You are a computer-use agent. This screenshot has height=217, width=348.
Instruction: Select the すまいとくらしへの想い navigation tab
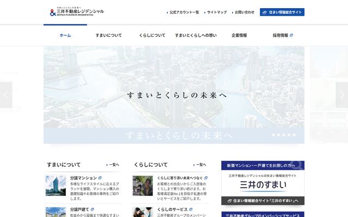(x=196, y=35)
